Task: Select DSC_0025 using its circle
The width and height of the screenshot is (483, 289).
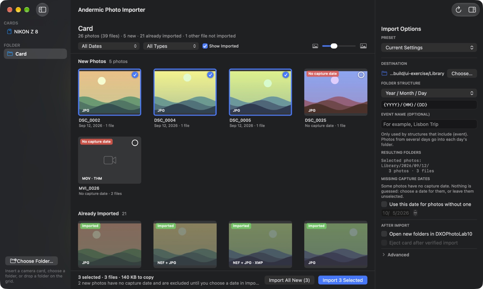Action: click(361, 75)
